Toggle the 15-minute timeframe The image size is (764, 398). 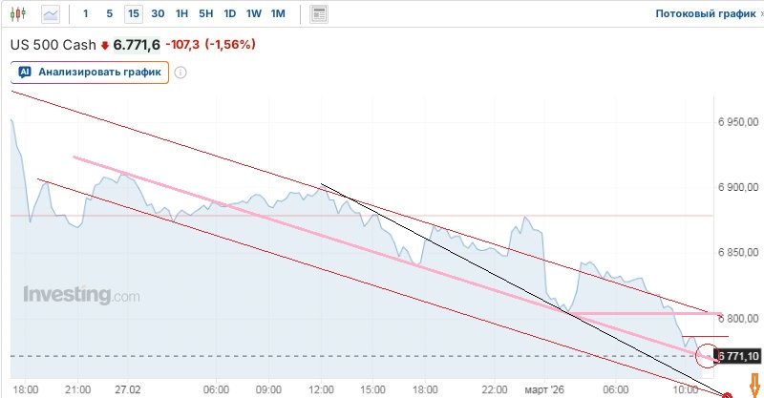[x=133, y=14]
